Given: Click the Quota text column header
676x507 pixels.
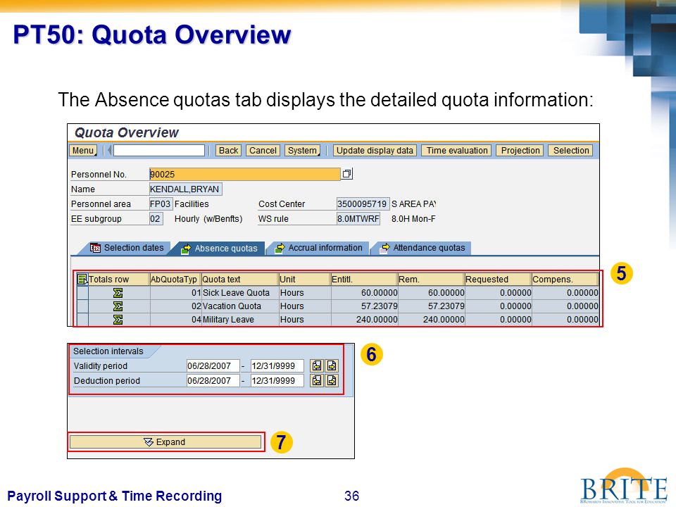Looking at the screenshot, I should (239, 280).
